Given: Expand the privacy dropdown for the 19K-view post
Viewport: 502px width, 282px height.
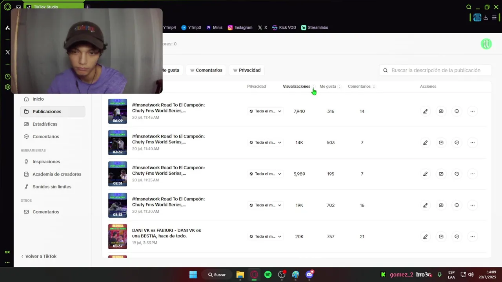Looking at the screenshot, I should point(266,205).
